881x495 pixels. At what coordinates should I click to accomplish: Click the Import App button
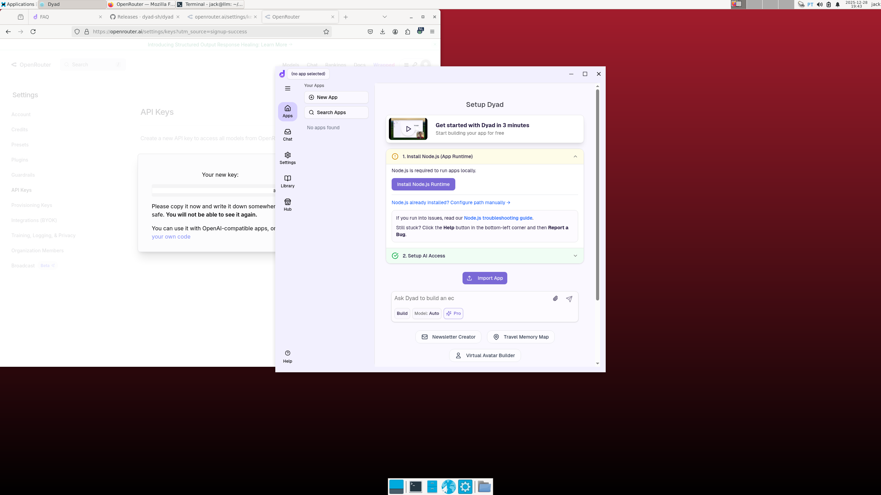485,278
